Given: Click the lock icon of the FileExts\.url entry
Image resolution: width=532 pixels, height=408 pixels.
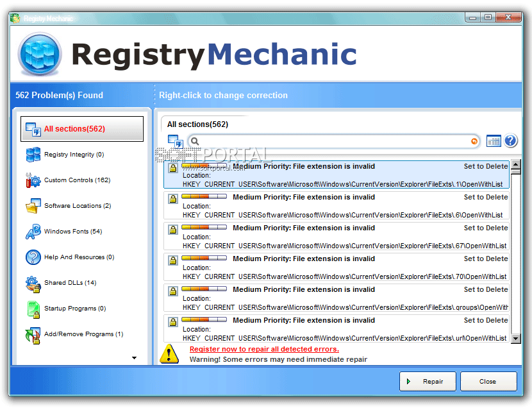Looking at the screenshot, I should coord(173,322).
